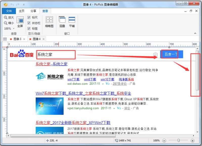The width and height of the screenshot is (202, 146).
Task: Click the 缩略图 thumbnails icon
Action: (49, 22)
